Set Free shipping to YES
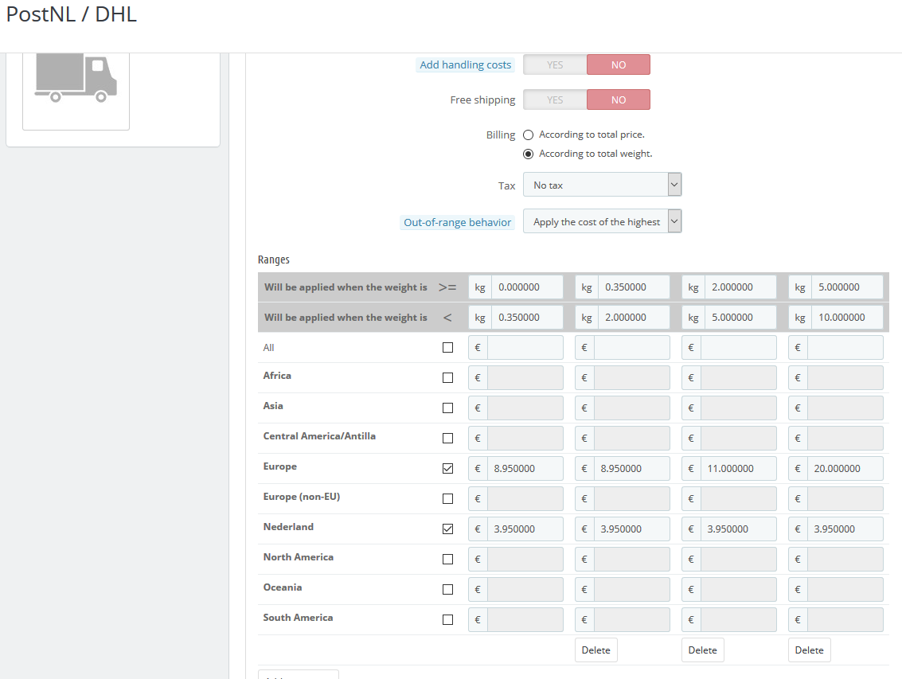 [555, 100]
